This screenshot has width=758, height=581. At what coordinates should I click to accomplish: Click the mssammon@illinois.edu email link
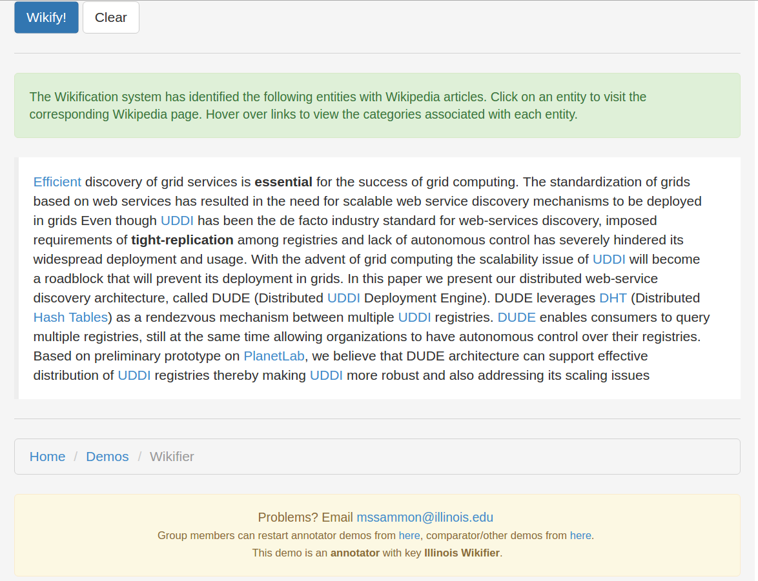425,517
